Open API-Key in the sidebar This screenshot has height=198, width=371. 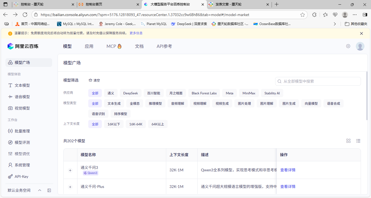[21, 177]
